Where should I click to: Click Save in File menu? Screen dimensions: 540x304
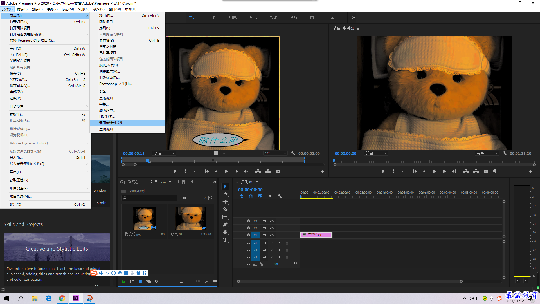coord(46,73)
